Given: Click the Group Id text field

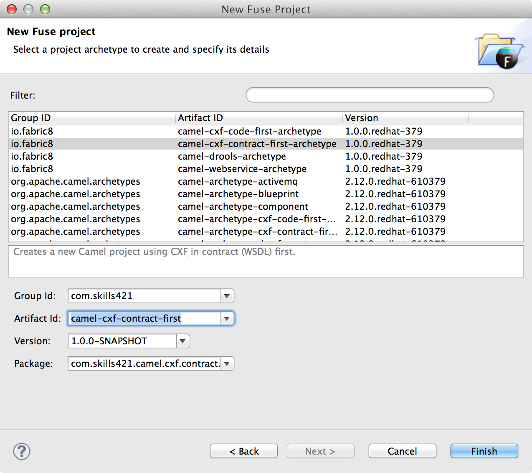Looking at the screenshot, I should (x=144, y=296).
